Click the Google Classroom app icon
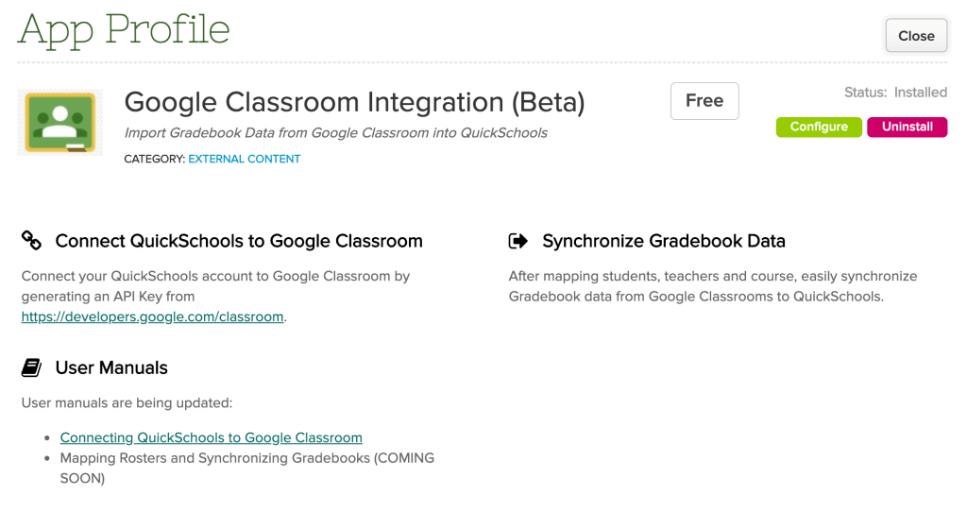This screenshot has height=512, width=967. [59, 122]
